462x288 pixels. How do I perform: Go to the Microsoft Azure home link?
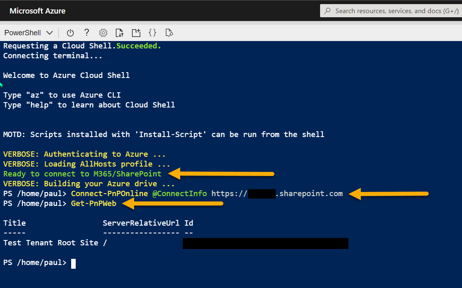click(37, 11)
